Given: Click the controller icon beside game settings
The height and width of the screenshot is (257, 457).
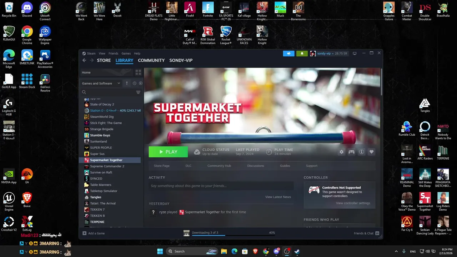Looking at the screenshot, I should point(351,152).
